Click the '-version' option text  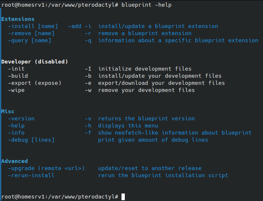(x=21, y=119)
